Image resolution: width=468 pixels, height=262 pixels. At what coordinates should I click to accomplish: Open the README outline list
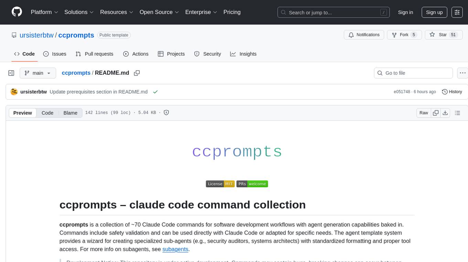pos(457,113)
